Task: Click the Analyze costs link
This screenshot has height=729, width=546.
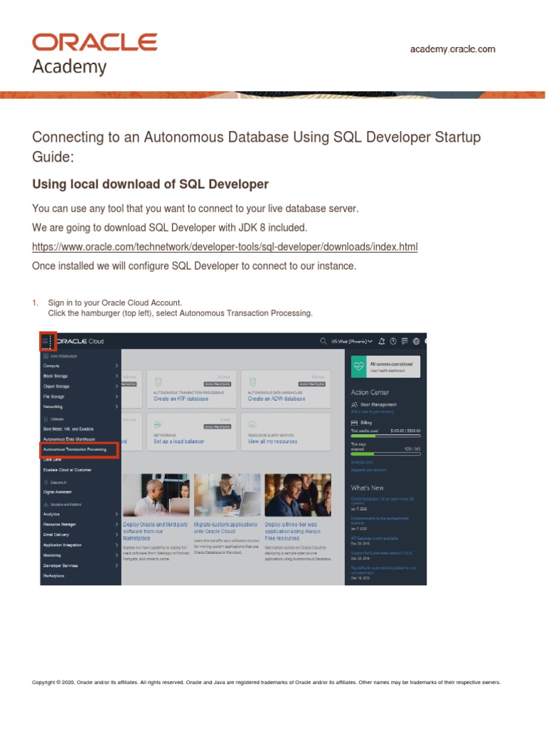Action: click(362, 462)
